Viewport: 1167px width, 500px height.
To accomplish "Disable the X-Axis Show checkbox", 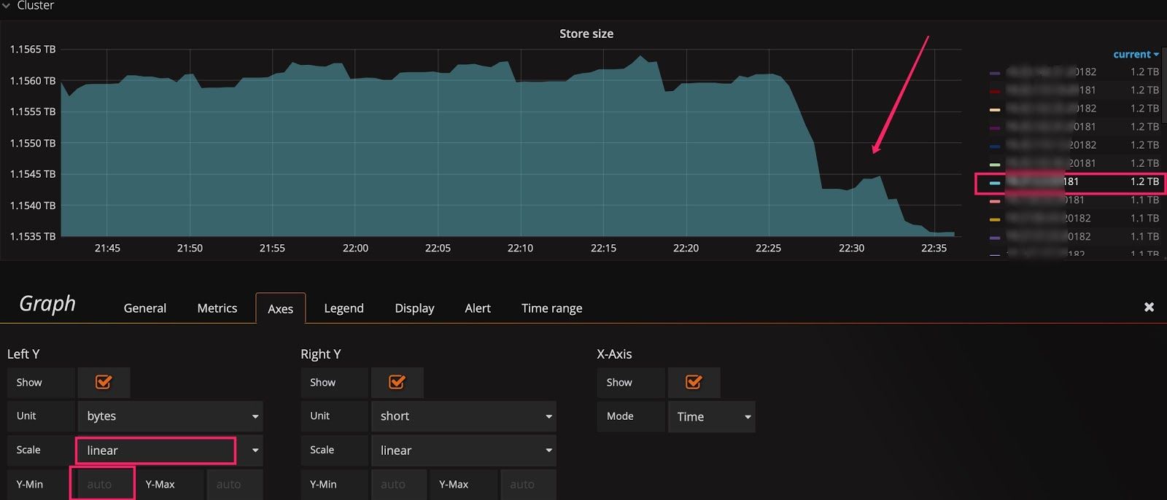I will pyautogui.click(x=694, y=383).
